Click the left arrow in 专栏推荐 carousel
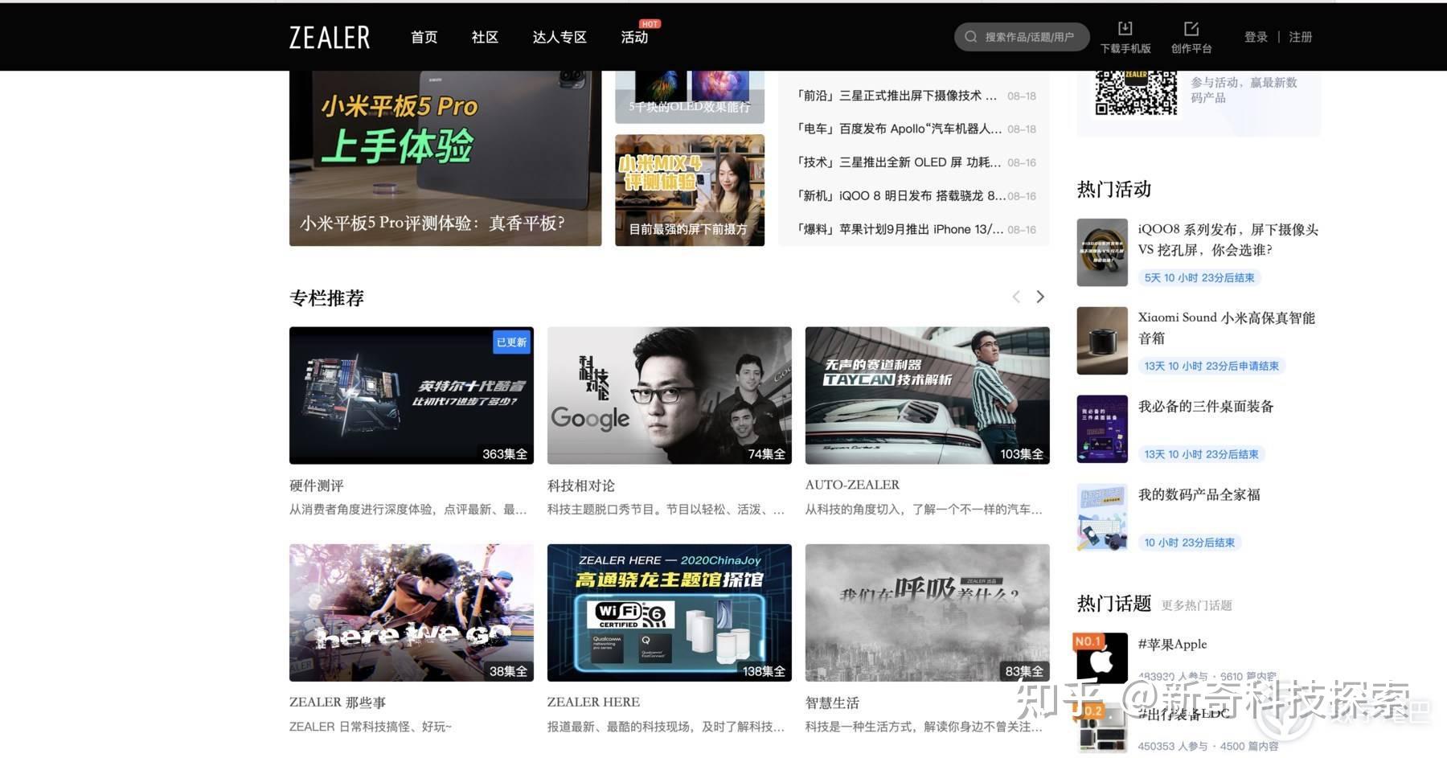 point(1016,297)
